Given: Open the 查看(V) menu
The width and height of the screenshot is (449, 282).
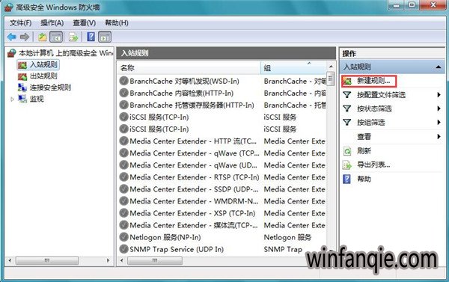Looking at the screenshot, I should pyautogui.click(x=84, y=23).
